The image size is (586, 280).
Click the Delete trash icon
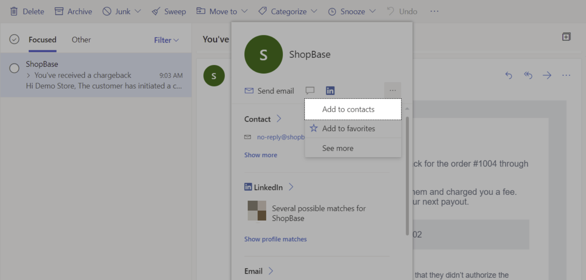click(14, 11)
